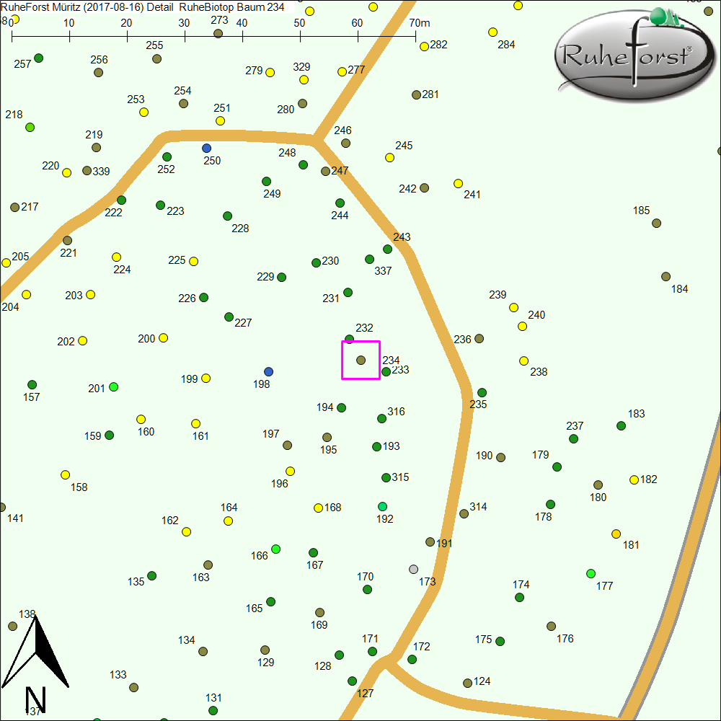Click the blue tree marker 250
The image size is (721, 721).
click(207, 148)
